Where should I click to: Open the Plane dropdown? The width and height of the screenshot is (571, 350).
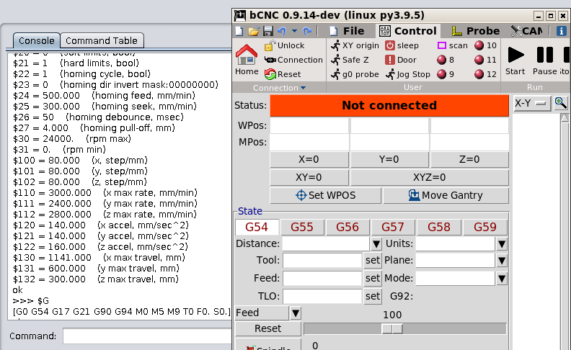click(x=502, y=261)
